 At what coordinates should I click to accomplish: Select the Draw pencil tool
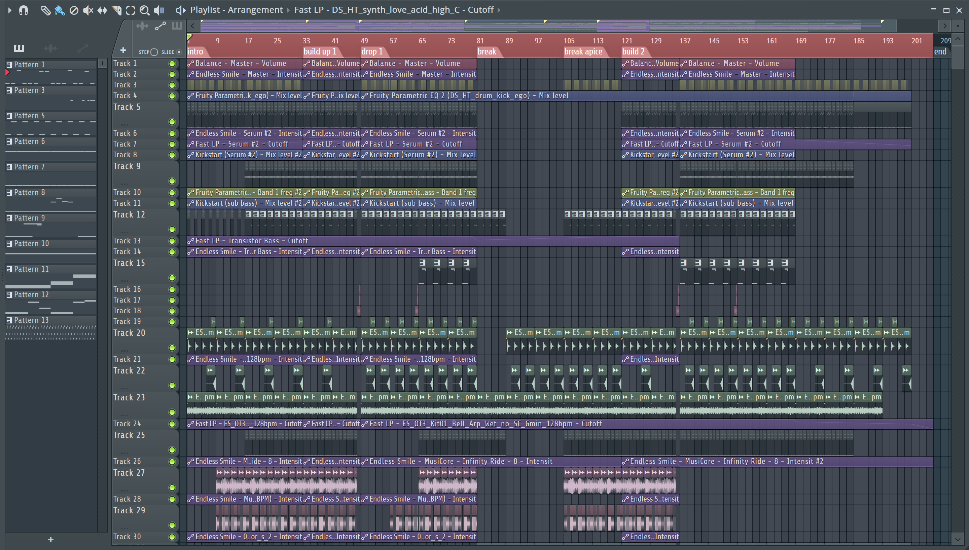[45, 10]
